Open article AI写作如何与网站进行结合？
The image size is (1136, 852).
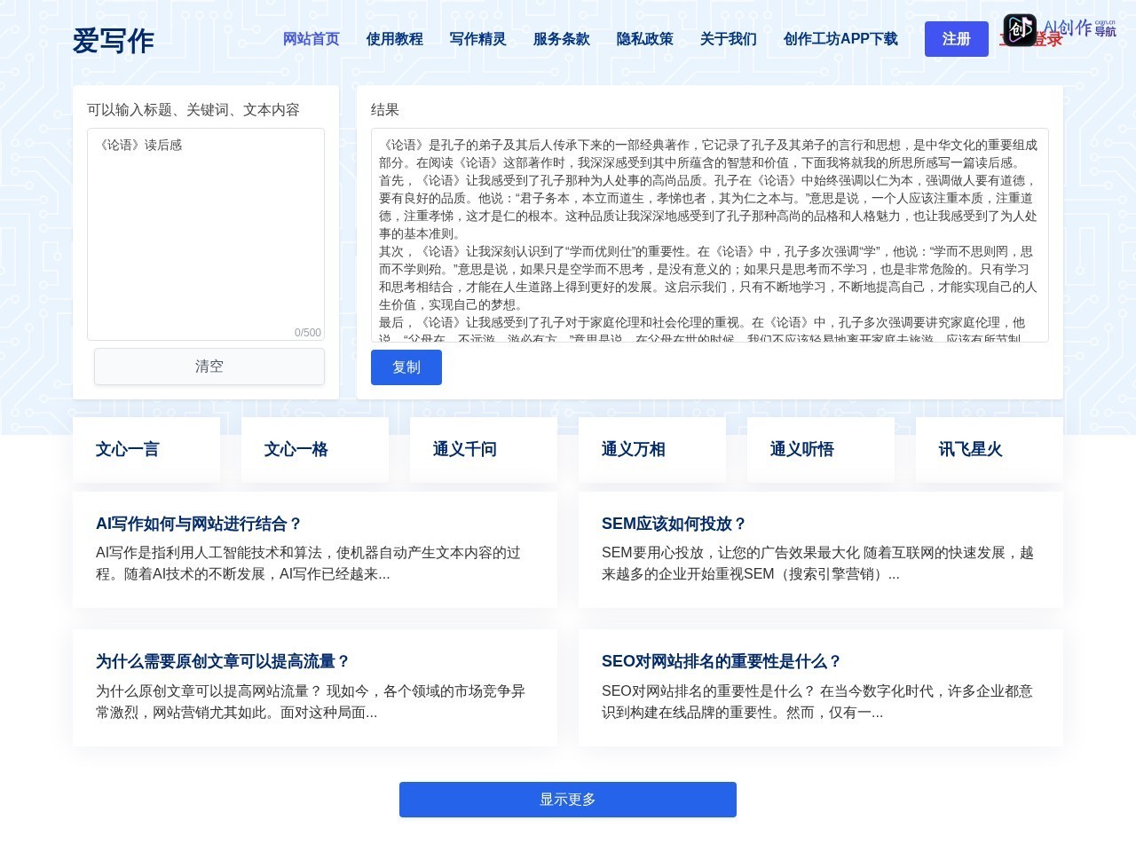200,524
